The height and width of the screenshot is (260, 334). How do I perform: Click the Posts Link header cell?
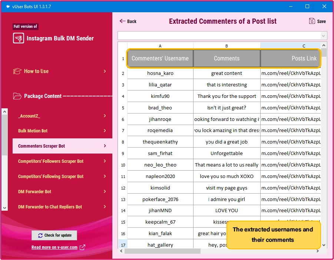coord(291,58)
